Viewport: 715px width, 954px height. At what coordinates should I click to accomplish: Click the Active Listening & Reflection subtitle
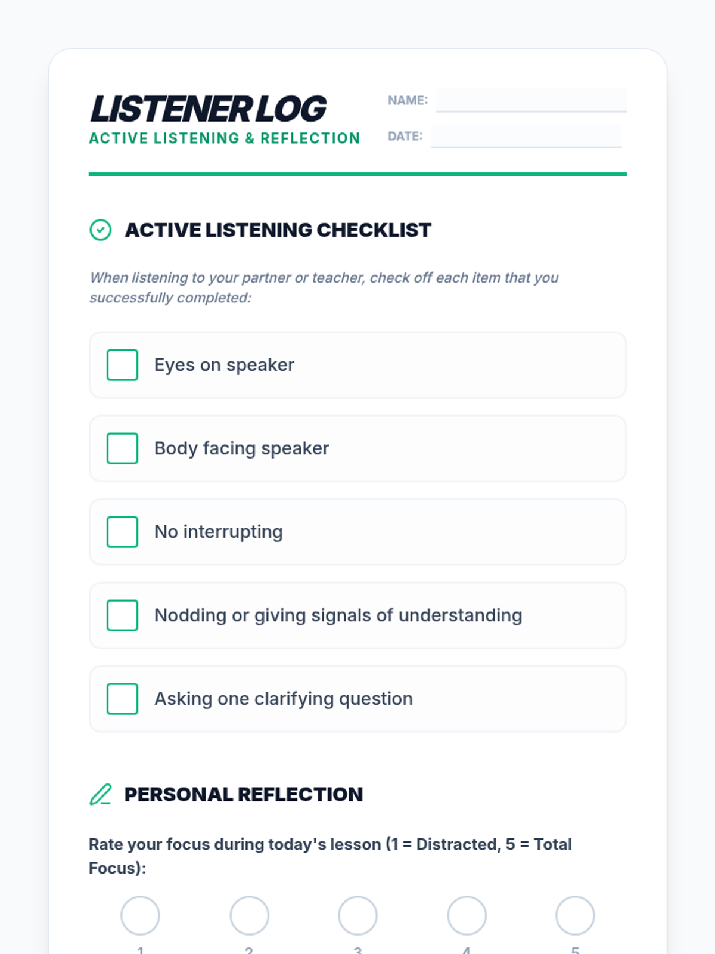(x=225, y=138)
